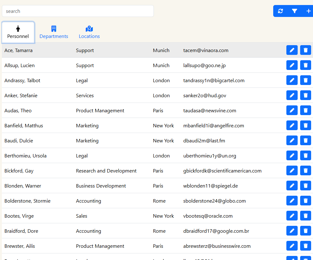Delete Lucien Allsup using trash icon
Screen dimensions: 313x260
[305, 65]
